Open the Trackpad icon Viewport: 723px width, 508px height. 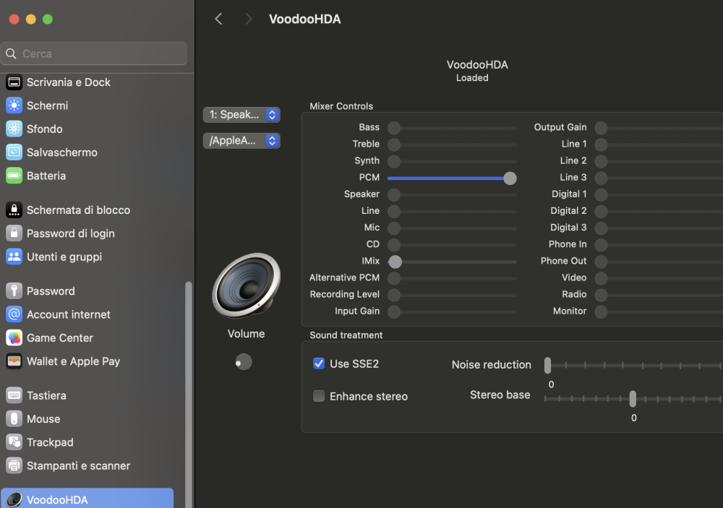(14, 442)
